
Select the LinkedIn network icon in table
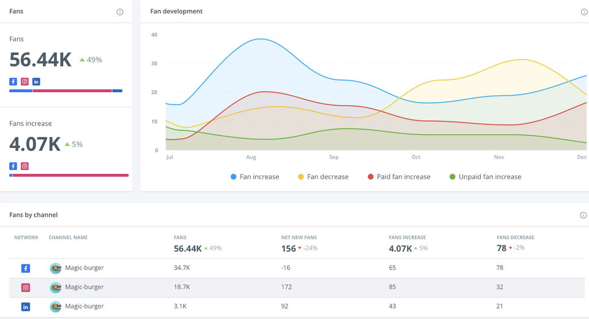(25, 307)
